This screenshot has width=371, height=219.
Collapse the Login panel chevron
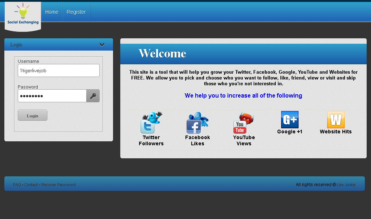point(102,45)
